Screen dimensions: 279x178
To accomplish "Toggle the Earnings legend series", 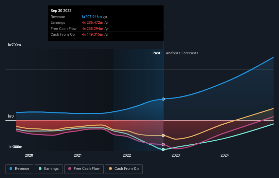I will point(49,169).
